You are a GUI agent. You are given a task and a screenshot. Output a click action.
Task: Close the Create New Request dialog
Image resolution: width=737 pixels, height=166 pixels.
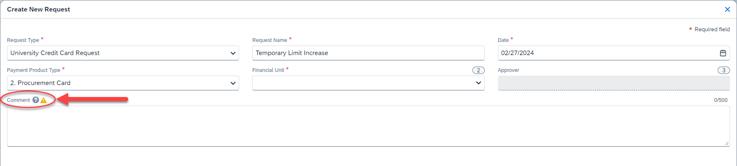(x=727, y=9)
